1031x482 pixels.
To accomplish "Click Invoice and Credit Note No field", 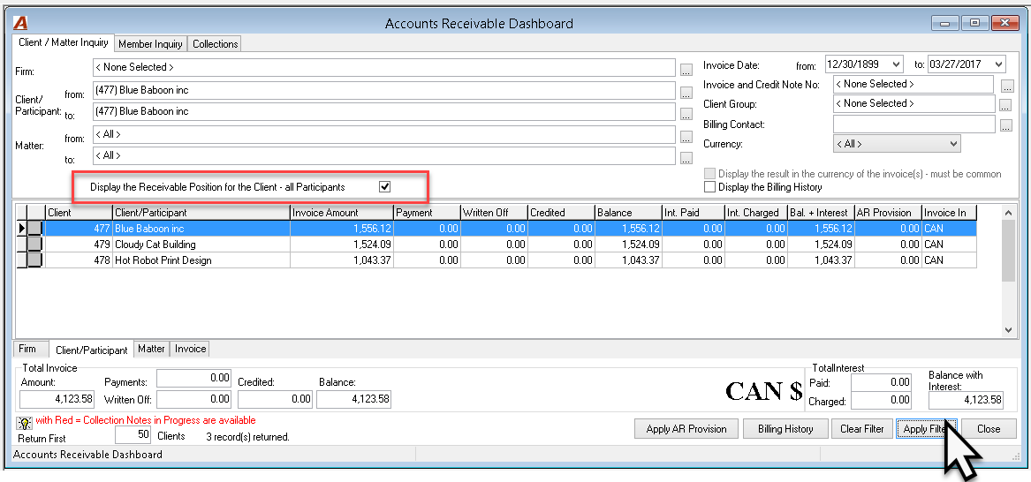I will [x=913, y=85].
